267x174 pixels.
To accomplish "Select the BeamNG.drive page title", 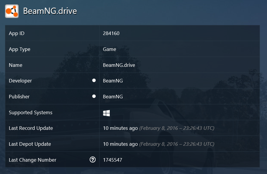I will coord(50,11).
